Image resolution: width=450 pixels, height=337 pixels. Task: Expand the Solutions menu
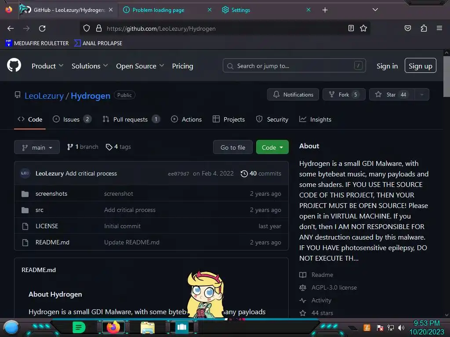click(x=90, y=66)
